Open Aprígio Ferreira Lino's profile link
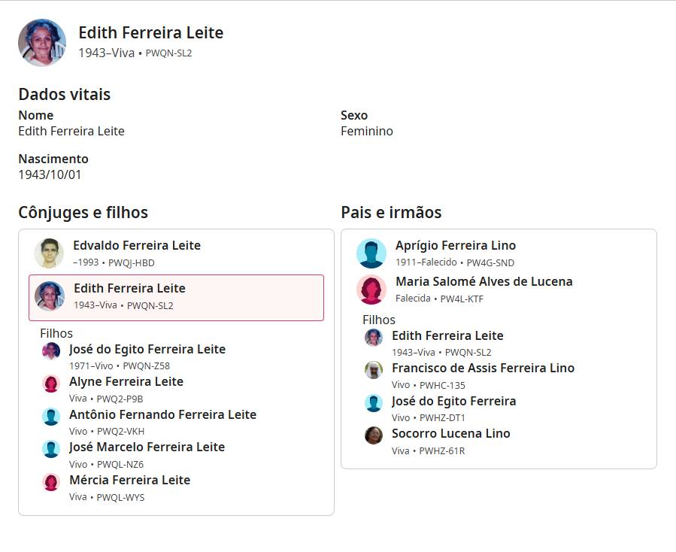 coord(456,245)
